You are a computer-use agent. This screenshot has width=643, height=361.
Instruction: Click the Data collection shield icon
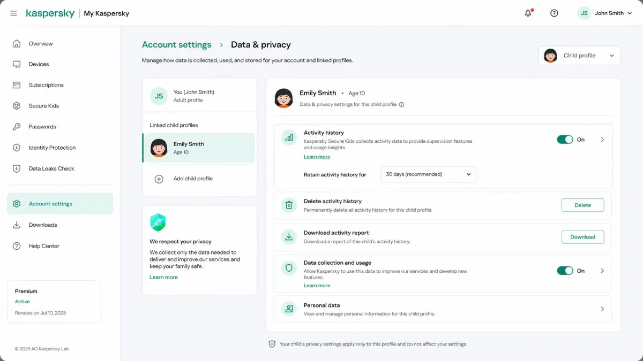click(x=289, y=268)
